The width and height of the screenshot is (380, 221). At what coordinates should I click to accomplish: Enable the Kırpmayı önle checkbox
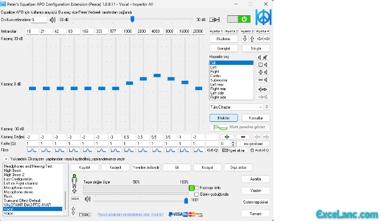[197, 188]
